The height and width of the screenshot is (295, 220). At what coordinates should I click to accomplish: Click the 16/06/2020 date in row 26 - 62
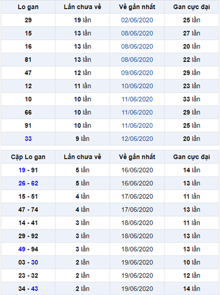click(x=137, y=183)
